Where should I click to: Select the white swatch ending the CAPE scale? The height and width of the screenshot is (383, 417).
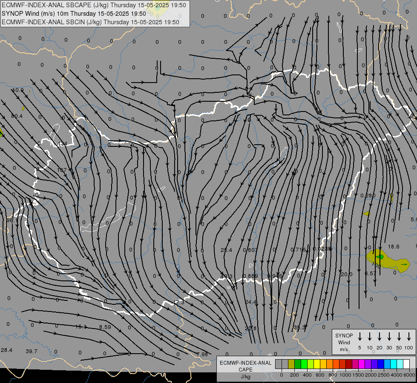406,364
